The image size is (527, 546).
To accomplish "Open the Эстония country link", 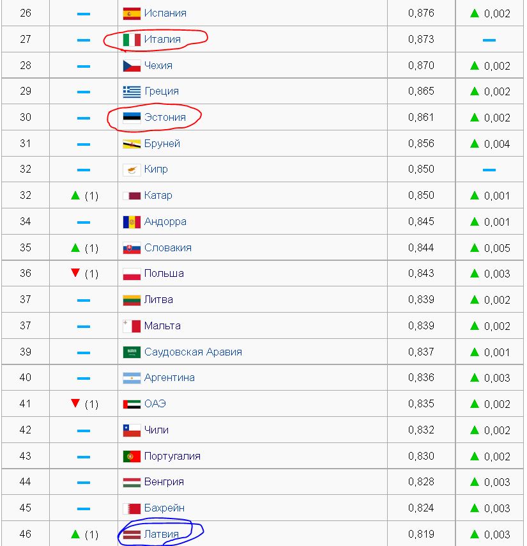I will click(x=165, y=118).
